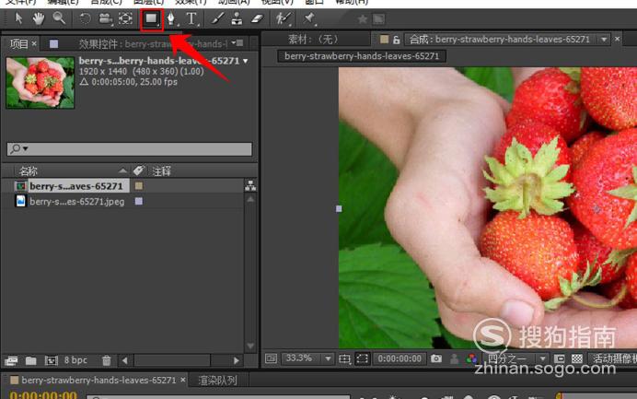Take a snapshot with camera icon
Screen dimensions: 637x399
[x=436, y=358]
